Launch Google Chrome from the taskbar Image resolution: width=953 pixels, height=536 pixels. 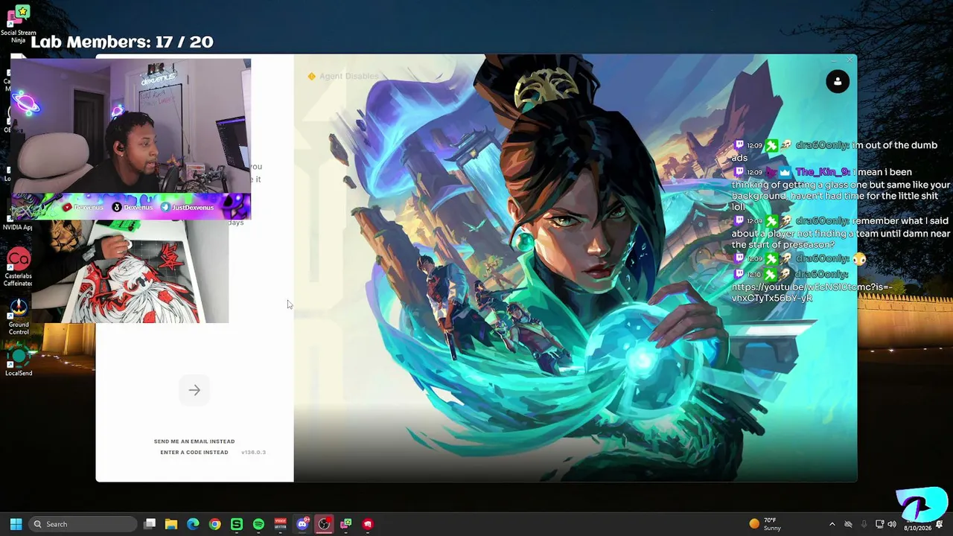(214, 524)
